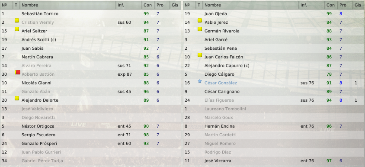Click Germán Rivarola's yellow card icon
The height and width of the screenshot is (167, 365).
(x=200, y=29)
